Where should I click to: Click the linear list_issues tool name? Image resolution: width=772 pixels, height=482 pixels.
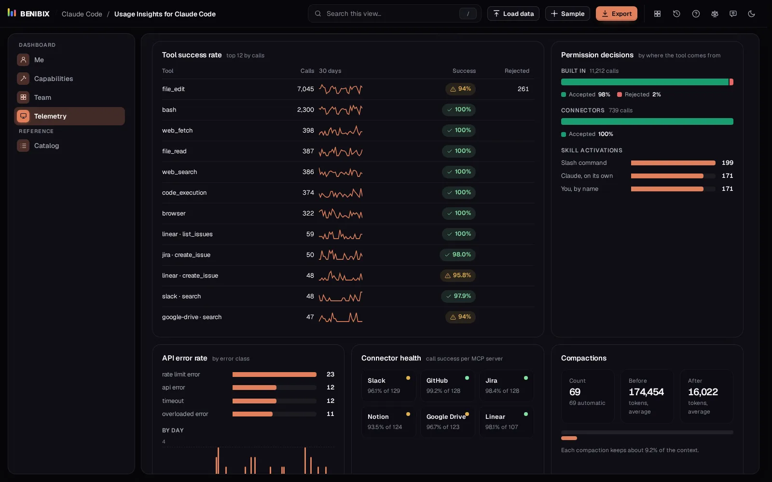pos(187,234)
